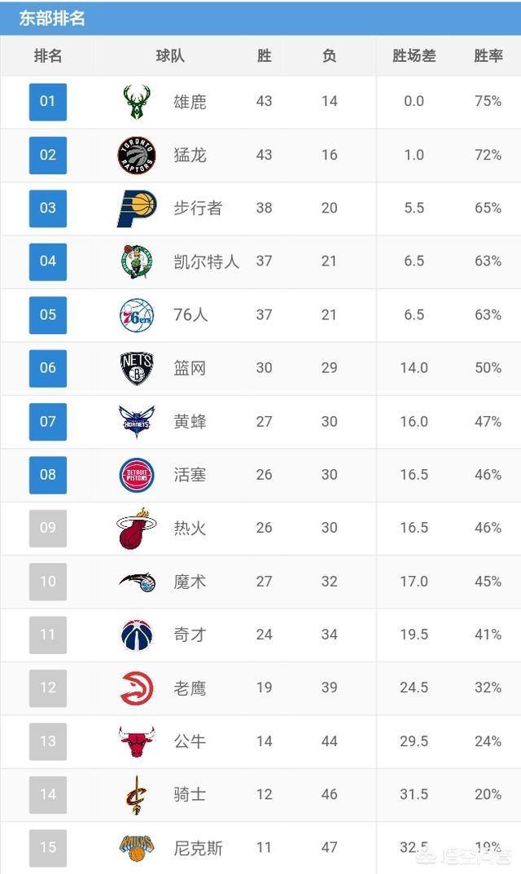Tap the Boston Celtics logo
Screen dimensions: 521x874
tap(136, 261)
